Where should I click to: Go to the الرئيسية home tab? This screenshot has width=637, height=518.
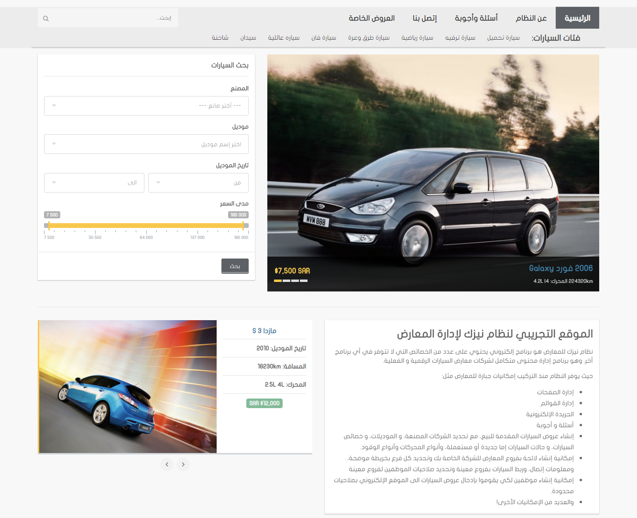click(x=577, y=18)
